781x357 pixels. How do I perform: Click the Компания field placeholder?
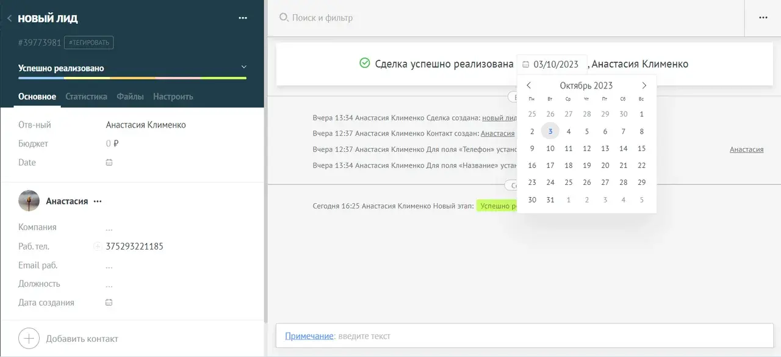(x=109, y=228)
